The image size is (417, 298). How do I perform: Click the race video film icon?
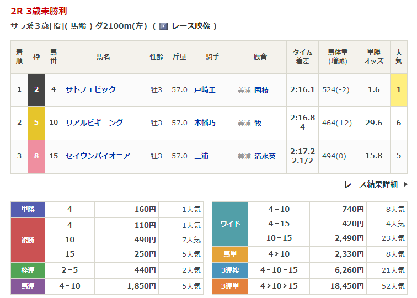click(x=163, y=26)
